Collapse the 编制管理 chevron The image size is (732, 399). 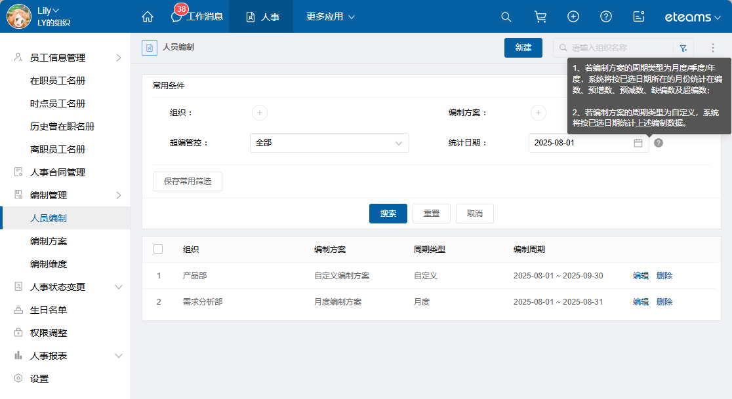click(x=119, y=195)
